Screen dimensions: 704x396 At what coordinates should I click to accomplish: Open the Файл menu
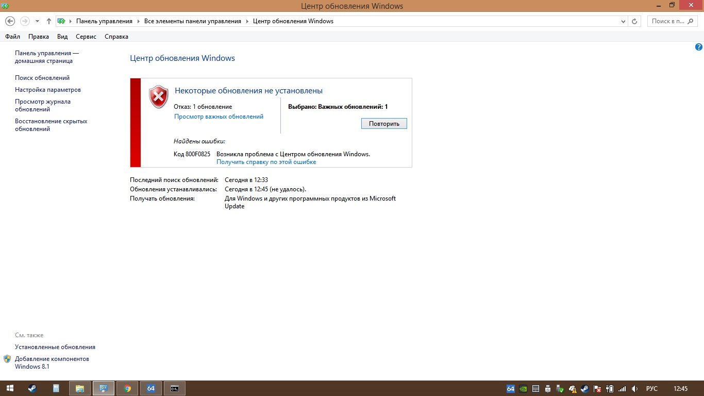coord(12,37)
